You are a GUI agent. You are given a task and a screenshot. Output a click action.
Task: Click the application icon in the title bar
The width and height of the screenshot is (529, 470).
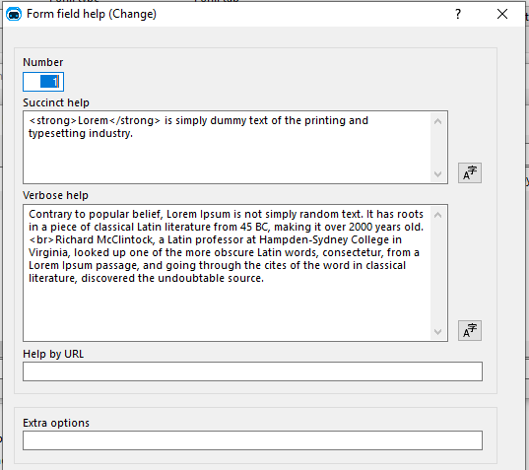[x=14, y=14]
